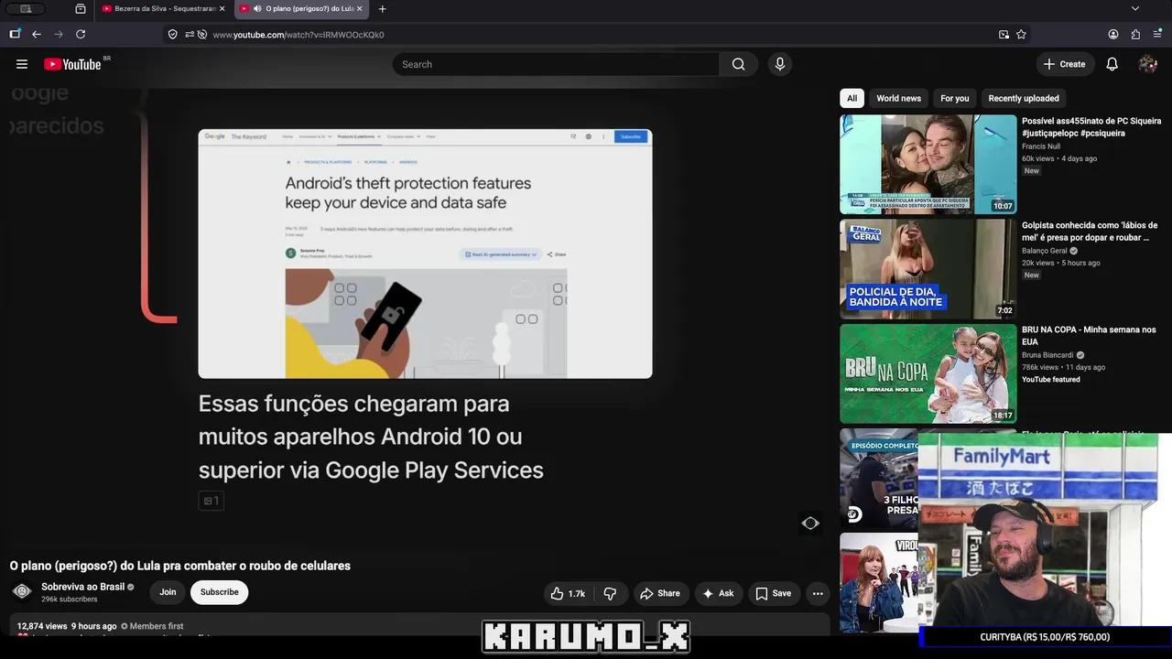Open new browser tab with plus
This screenshot has height=659, width=1172.
click(x=382, y=8)
